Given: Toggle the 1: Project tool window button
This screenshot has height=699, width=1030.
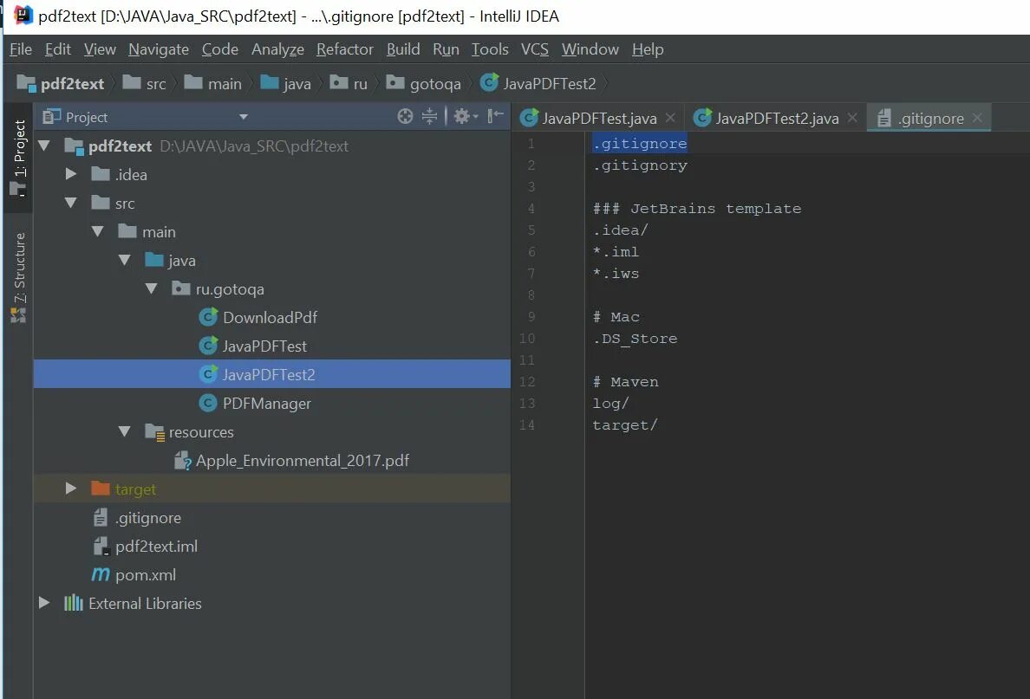Looking at the screenshot, I should (18, 158).
